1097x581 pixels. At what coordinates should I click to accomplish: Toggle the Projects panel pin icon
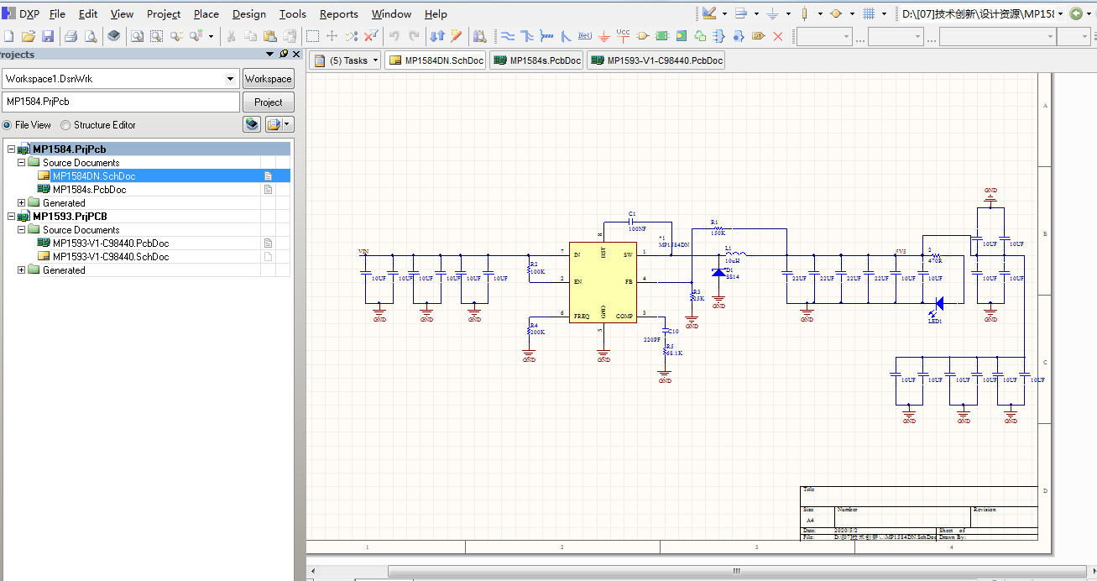click(x=284, y=54)
